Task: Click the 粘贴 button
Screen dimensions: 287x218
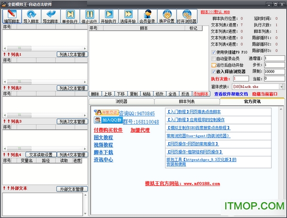Action: [147, 94]
